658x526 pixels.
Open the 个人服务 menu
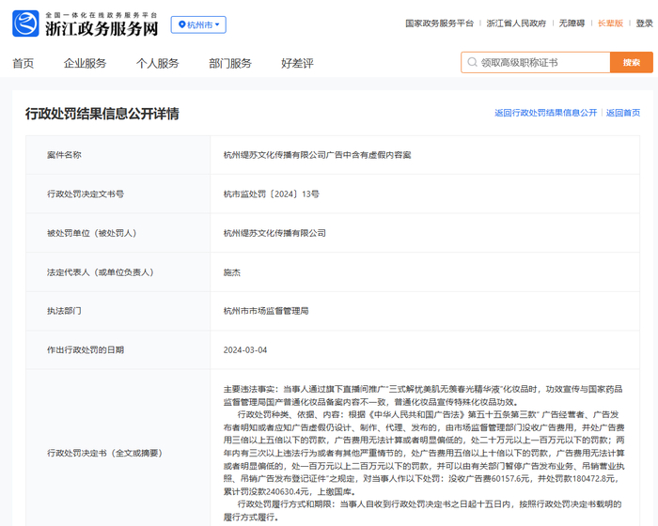coord(157,63)
